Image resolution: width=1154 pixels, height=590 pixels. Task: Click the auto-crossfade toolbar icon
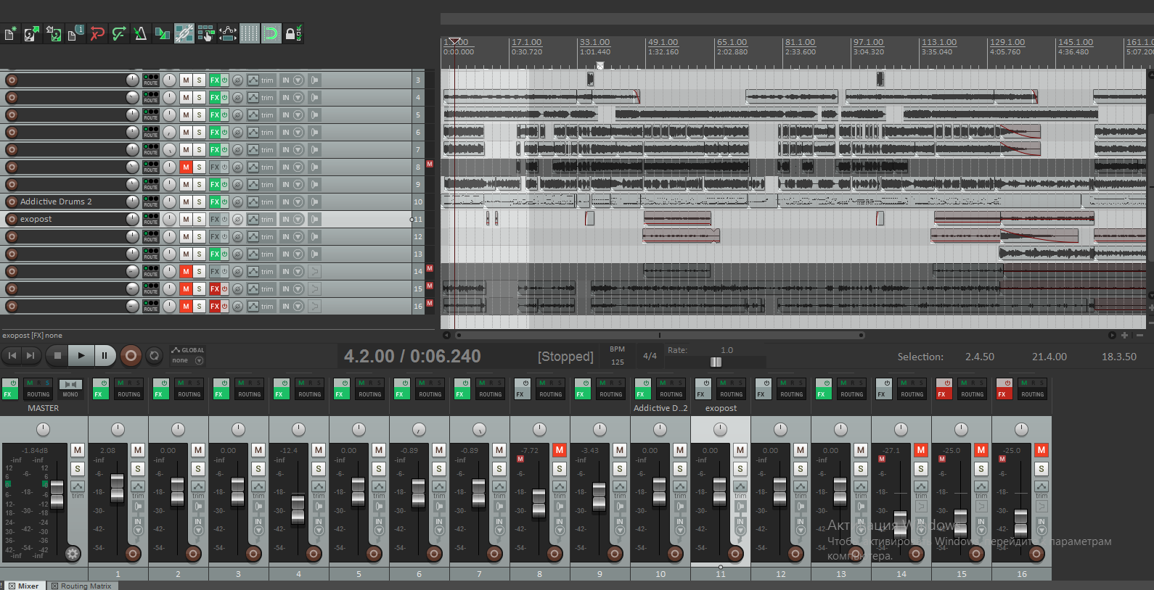pos(163,33)
